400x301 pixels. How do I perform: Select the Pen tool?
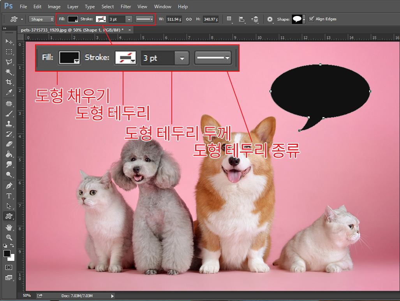tap(9, 185)
